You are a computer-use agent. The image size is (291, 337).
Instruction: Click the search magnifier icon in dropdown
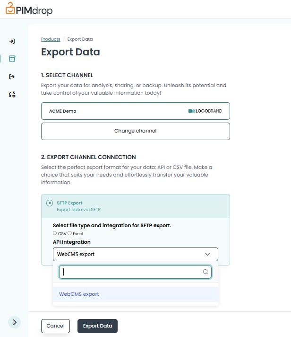coord(205,272)
